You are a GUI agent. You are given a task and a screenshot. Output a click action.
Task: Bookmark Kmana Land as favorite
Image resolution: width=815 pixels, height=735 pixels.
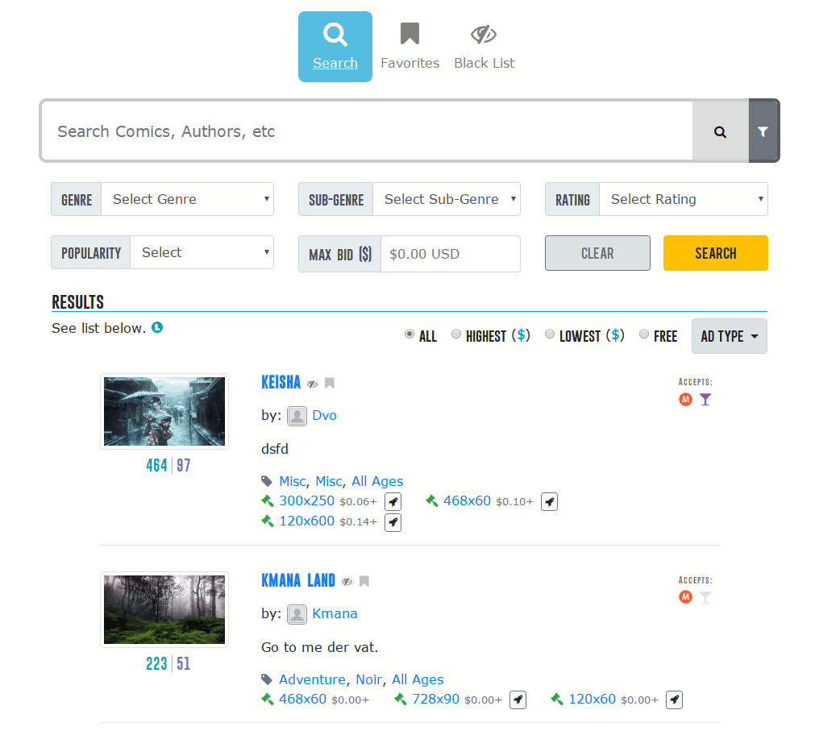click(x=364, y=581)
